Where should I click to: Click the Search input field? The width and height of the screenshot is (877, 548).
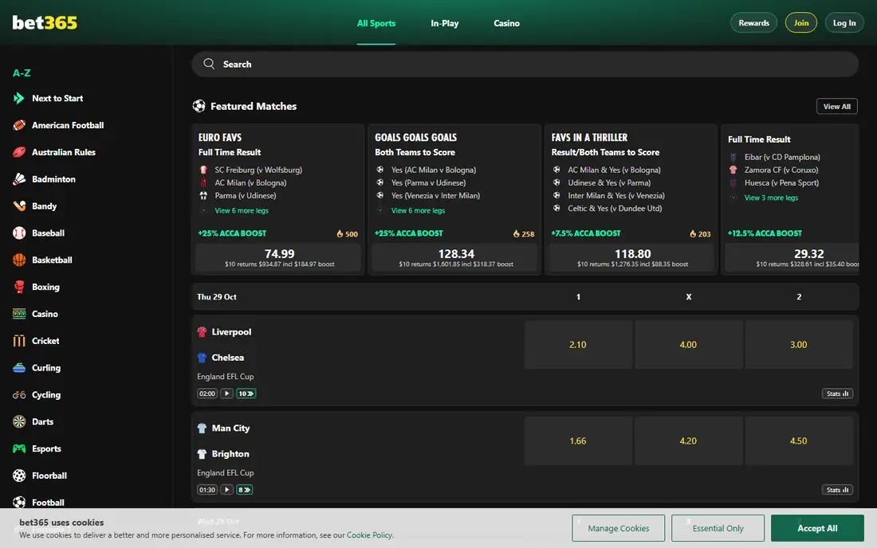525,65
